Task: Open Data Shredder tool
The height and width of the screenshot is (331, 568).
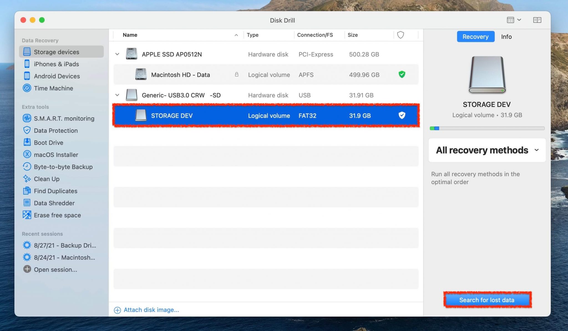Action: click(x=54, y=203)
